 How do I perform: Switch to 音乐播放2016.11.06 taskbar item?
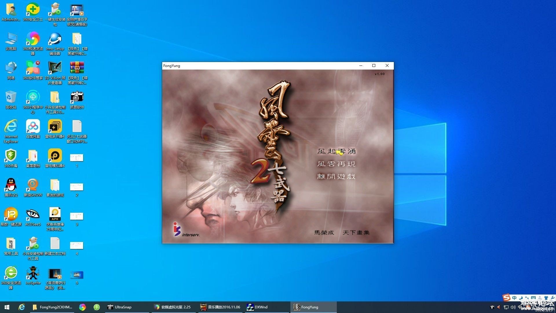(x=220, y=307)
